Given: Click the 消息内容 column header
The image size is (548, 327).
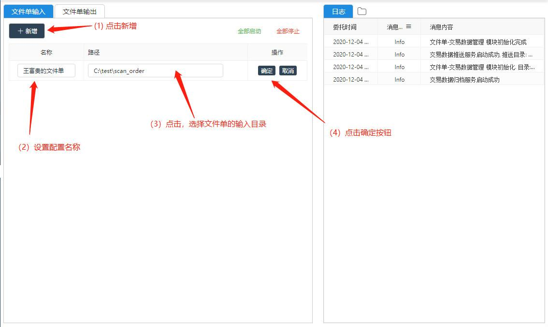Looking at the screenshot, I should point(441,28).
